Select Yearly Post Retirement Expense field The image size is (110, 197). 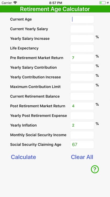[82, 116]
